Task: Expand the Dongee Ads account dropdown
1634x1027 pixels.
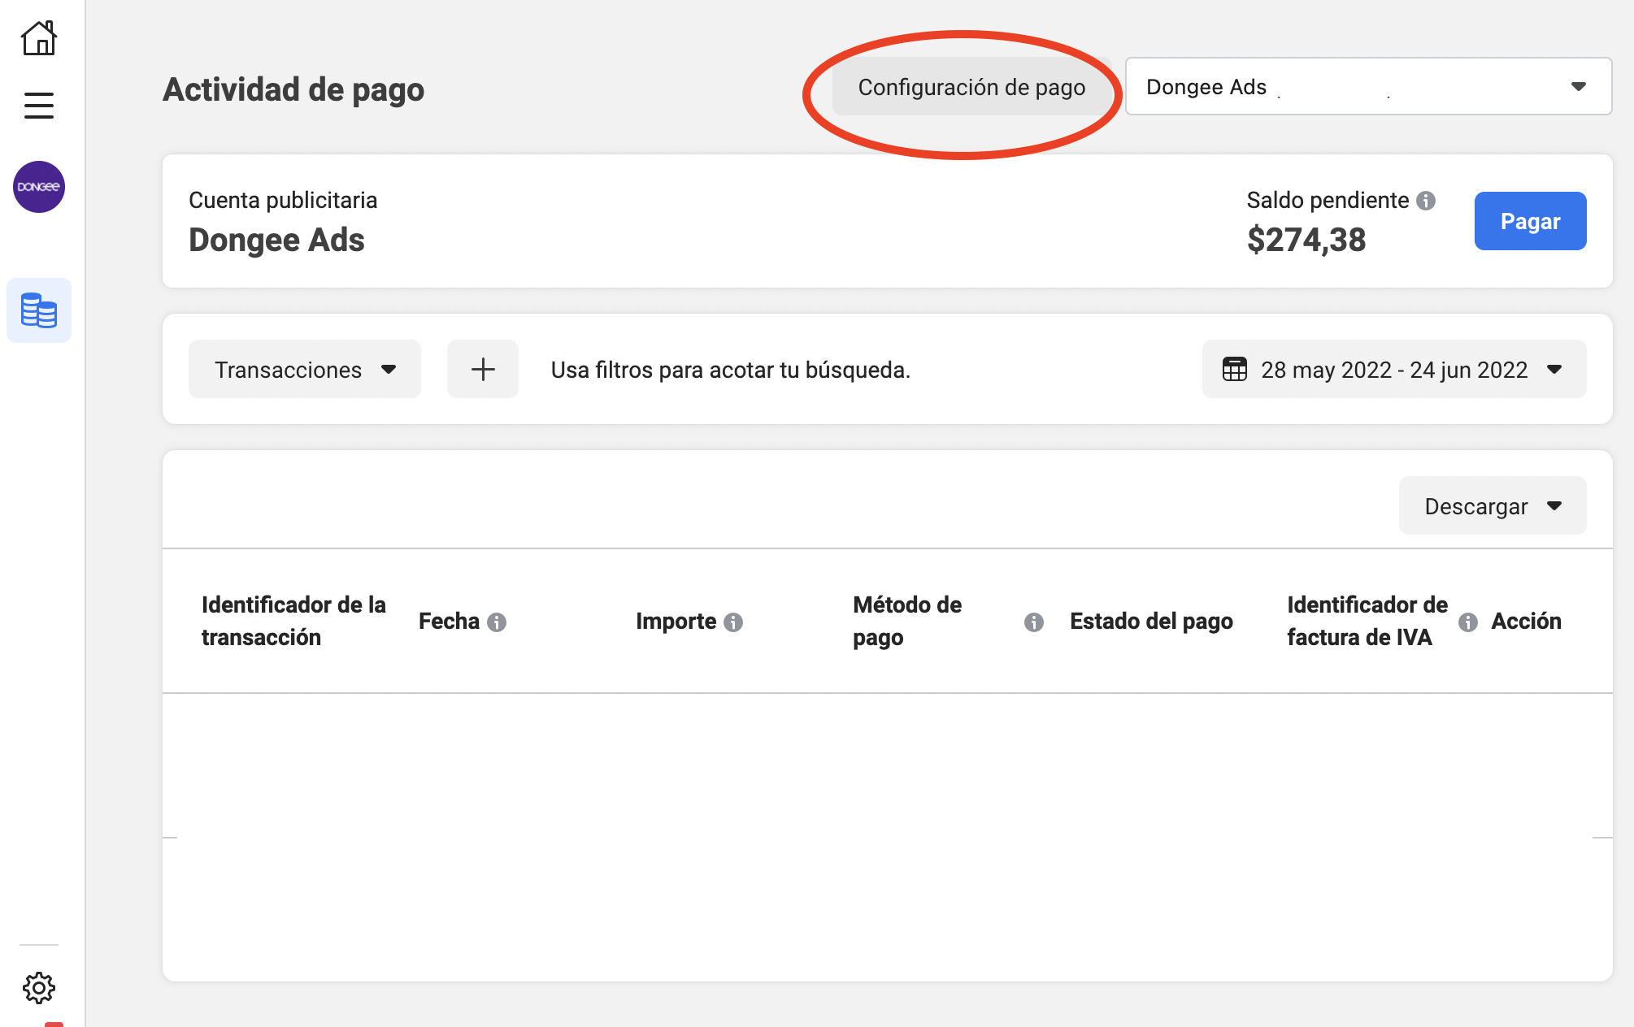Action: 1369,86
